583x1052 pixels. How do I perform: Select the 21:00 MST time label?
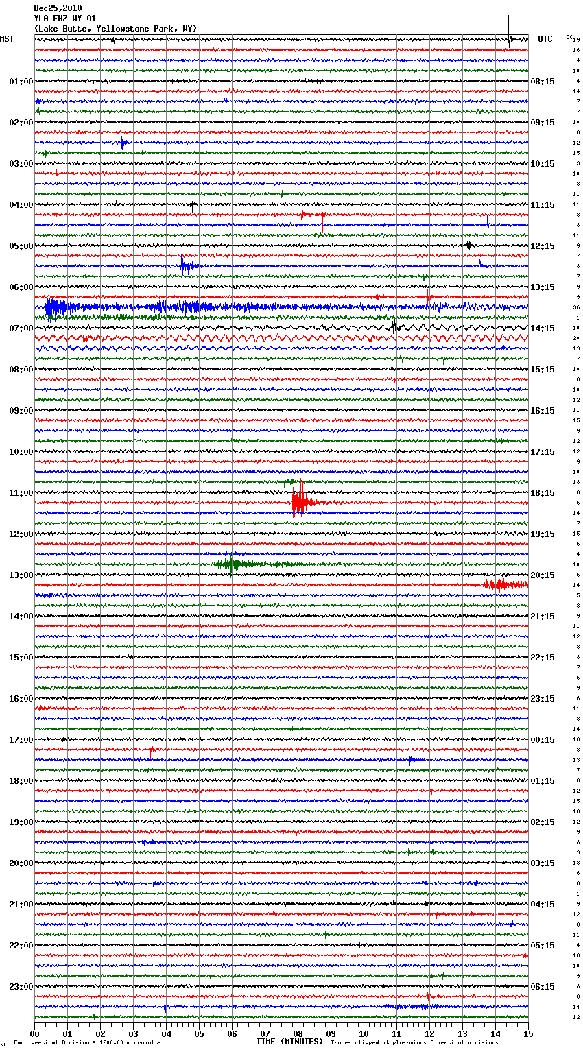pyautogui.click(x=21, y=905)
